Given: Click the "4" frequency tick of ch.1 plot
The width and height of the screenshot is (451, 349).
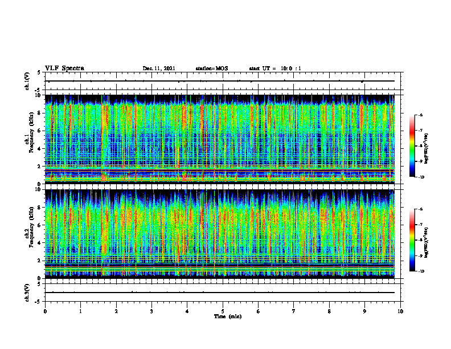Looking at the screenshot, I should [x=39, y=149].
